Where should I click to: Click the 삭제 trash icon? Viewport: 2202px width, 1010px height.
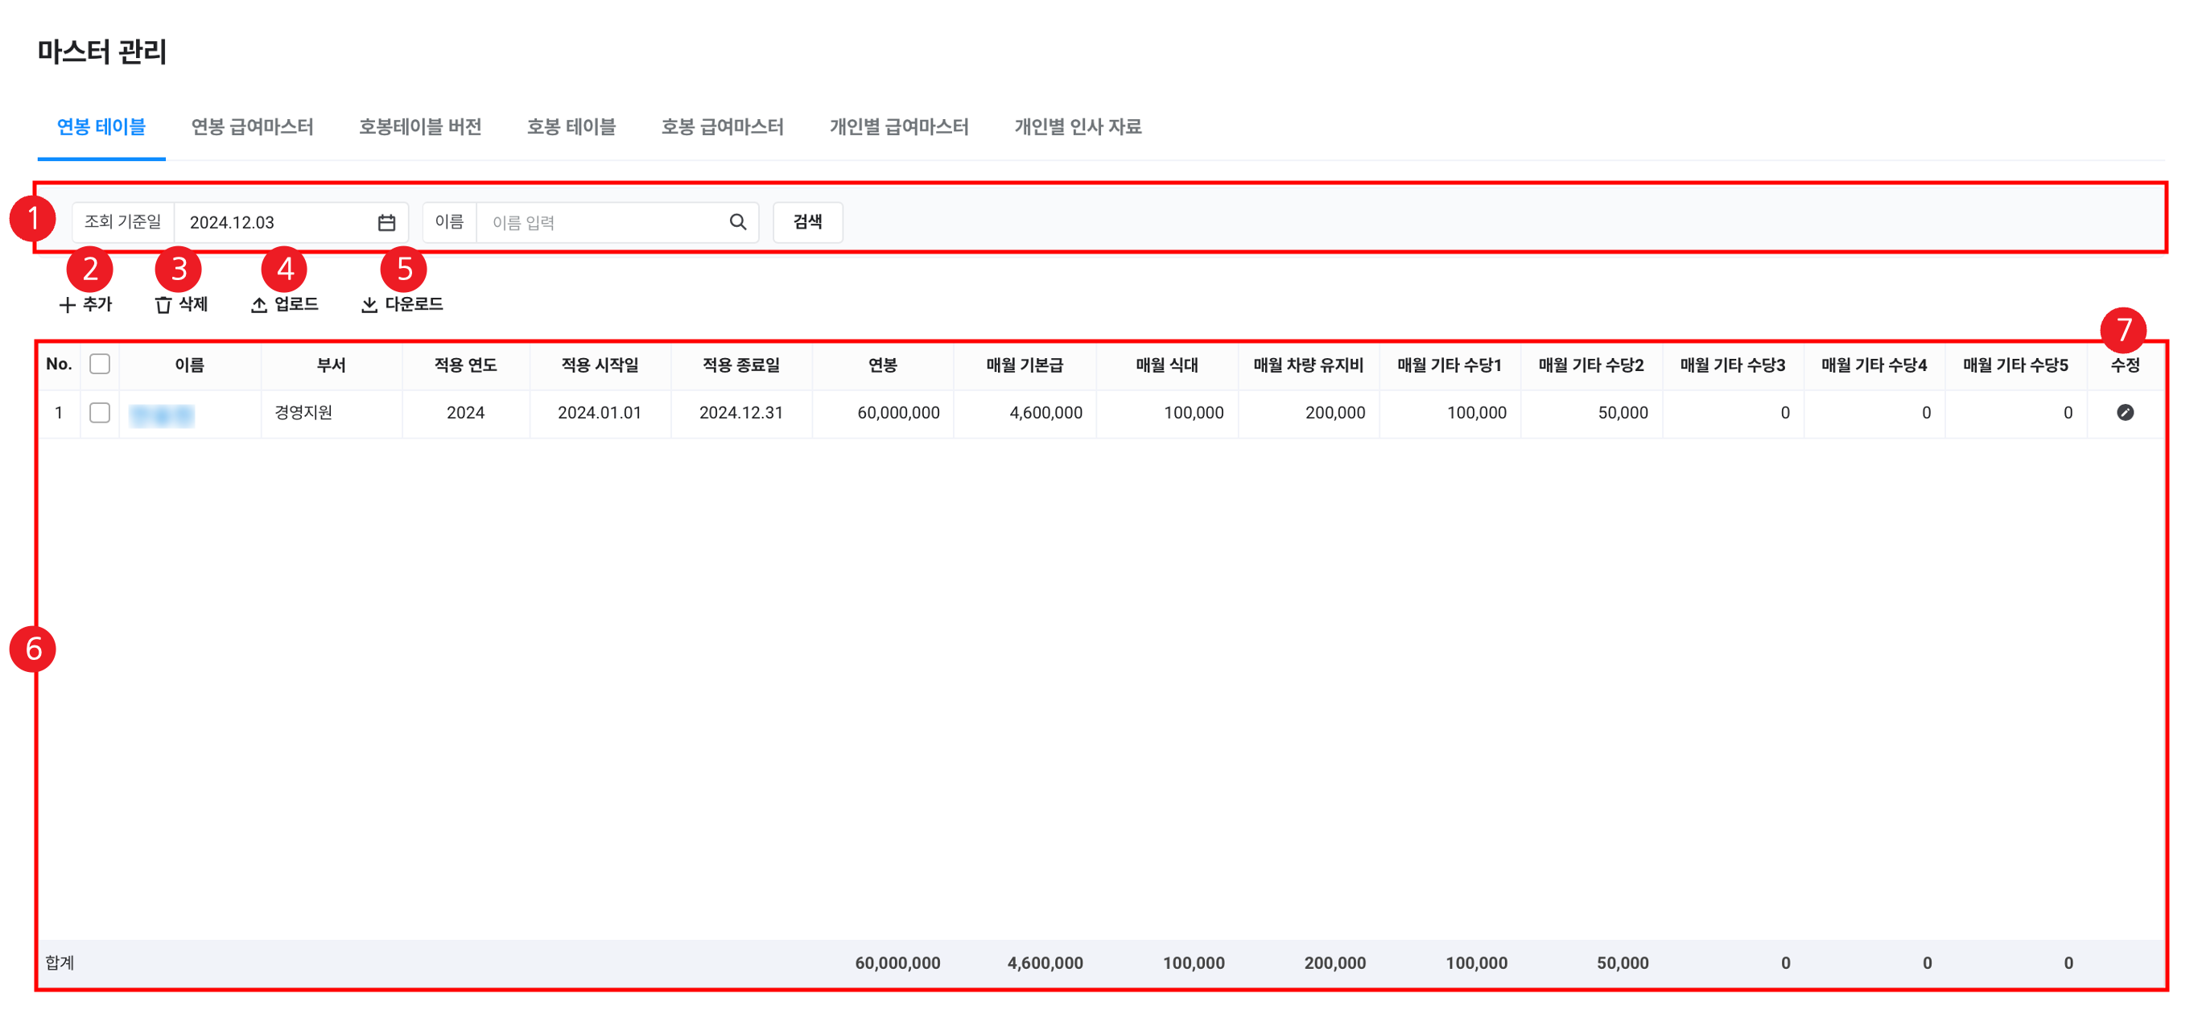(x=163, y=305)
